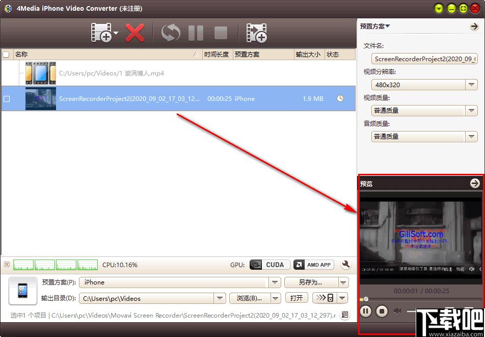Sort by 名称 column header
This screenshot has height=337, width=485.
coord(107,55)
